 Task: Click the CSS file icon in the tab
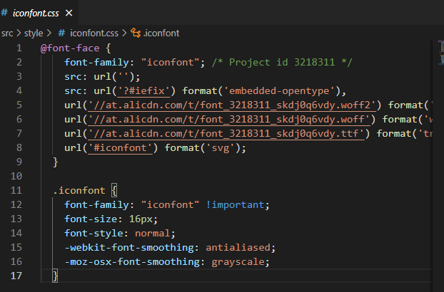click(6, 14)
